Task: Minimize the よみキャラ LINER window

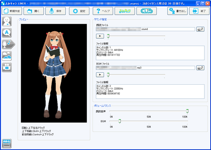Action: [198, 3]
